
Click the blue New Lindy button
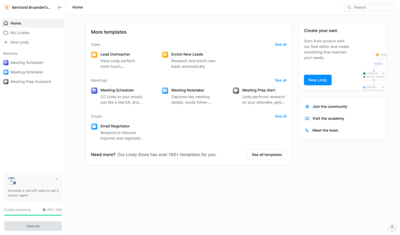(x=317, y=80)
